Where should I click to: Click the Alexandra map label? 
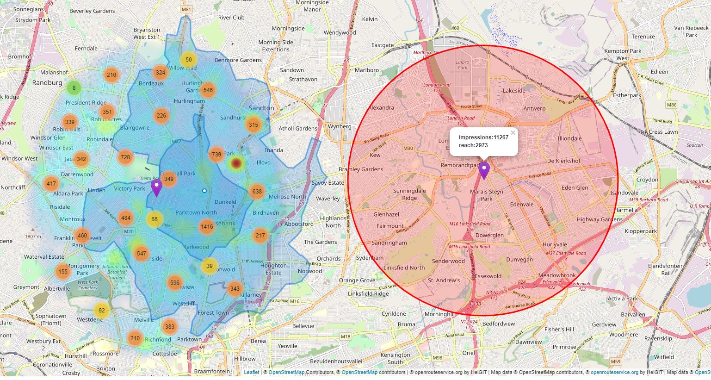(381, 107)
